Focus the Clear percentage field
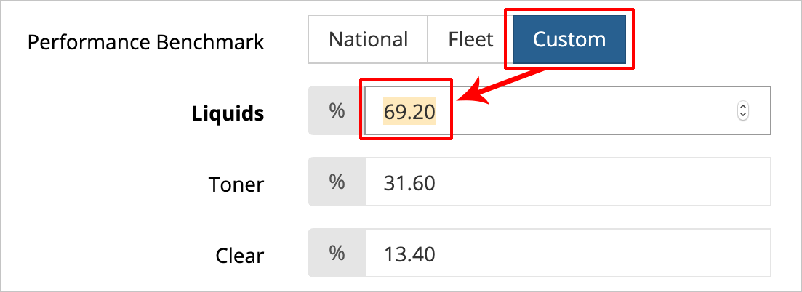The width and height of the screenshot is (802, 292). [567, 254]
